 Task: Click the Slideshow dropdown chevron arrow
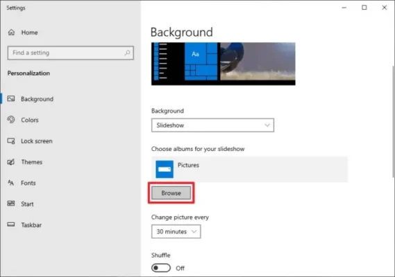267,125
